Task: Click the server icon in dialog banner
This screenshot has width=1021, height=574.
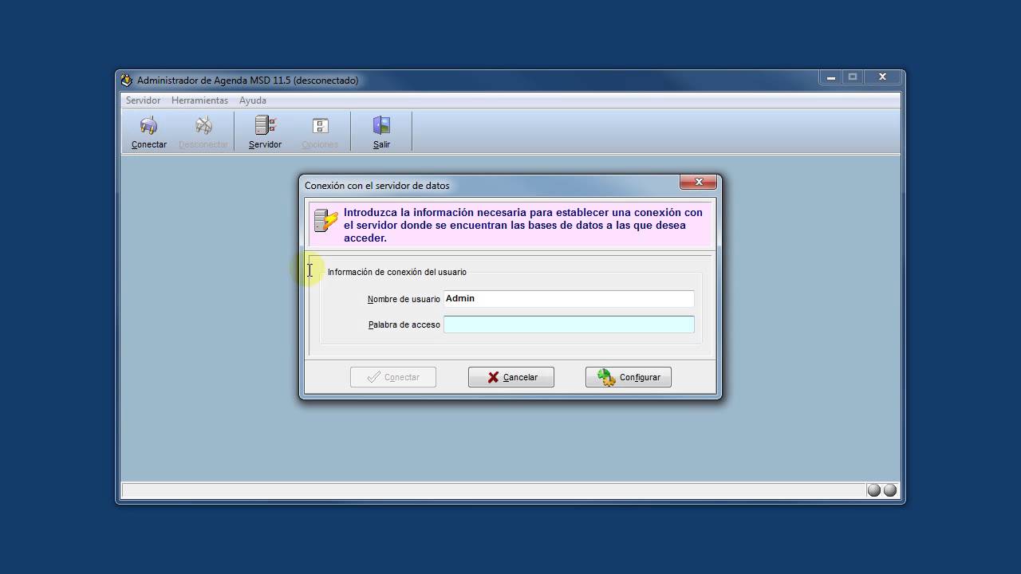Action: click(x=325, y=221)
